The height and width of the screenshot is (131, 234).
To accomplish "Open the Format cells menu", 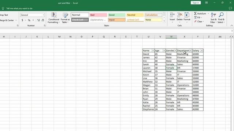I will pyautogui.click(x=187, y=18).
